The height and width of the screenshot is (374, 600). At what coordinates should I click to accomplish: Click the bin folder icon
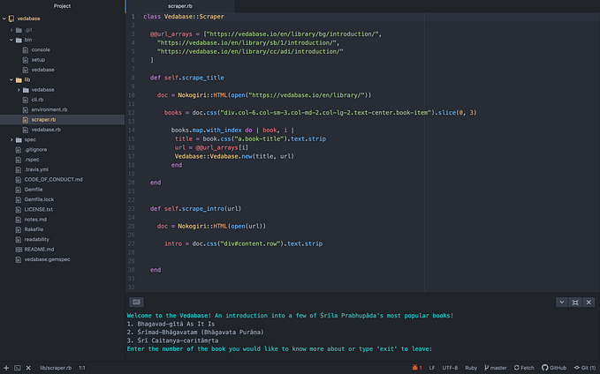(19, 40)
